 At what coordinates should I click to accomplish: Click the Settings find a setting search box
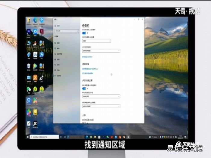pyautogui.click(x=67, y=31)
